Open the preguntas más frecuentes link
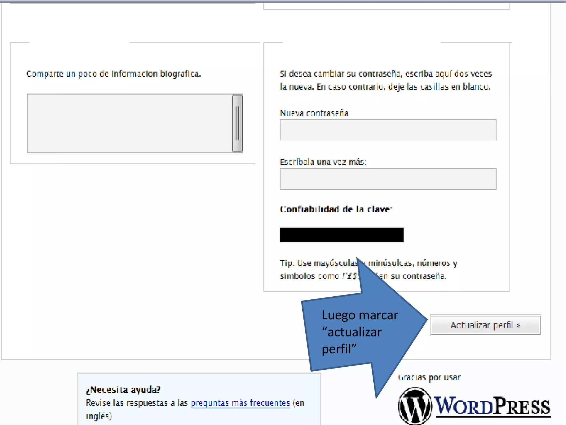This screenshot has width=566, height=425. (x=240, y=403)
